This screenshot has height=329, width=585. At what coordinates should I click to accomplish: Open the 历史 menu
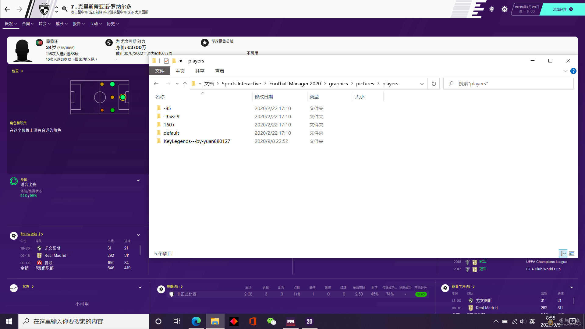113,24
